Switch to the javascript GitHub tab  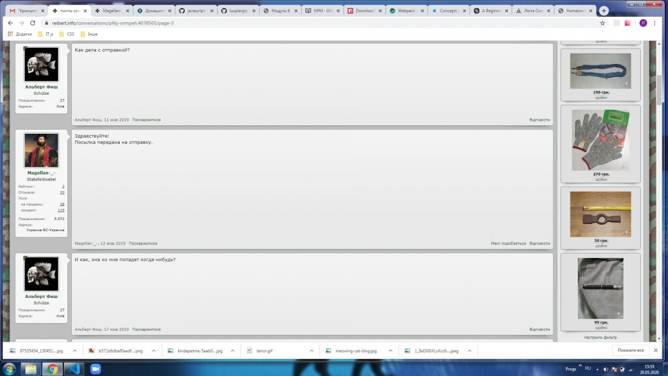pyautogui.click(x=195, y=11)
